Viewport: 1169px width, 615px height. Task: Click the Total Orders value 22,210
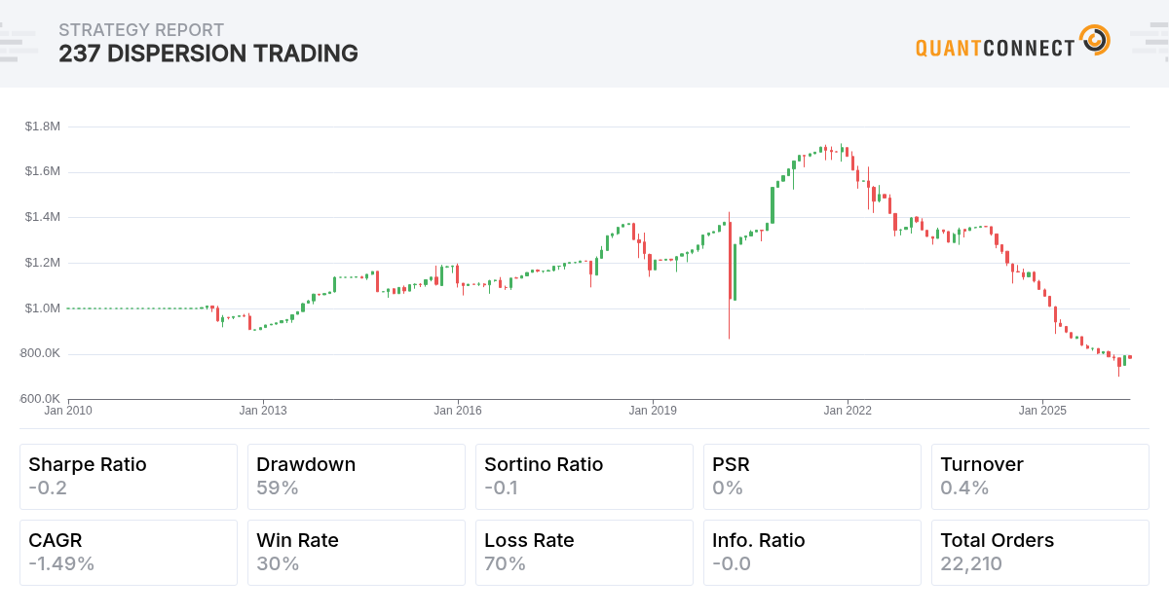(x=971, y=563)
